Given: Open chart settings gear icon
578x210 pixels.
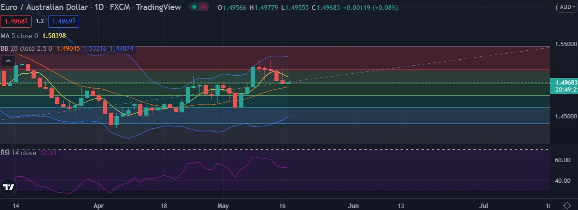Looking at the screenshot, I should 567,205.
